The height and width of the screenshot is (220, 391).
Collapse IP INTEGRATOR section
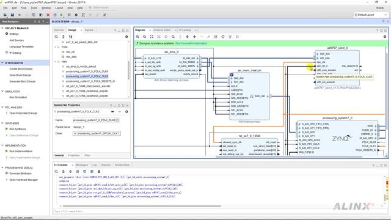click(x=2, y=63)
